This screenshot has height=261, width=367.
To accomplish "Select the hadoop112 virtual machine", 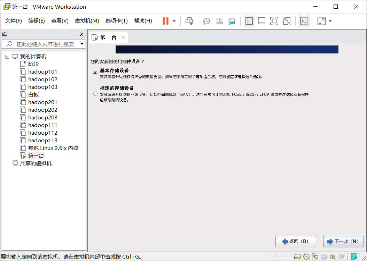I will pos(42,133).
